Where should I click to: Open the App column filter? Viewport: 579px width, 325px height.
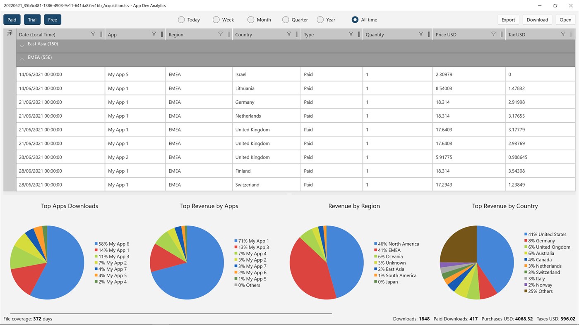pyautogui.click(x=154, y=34)
